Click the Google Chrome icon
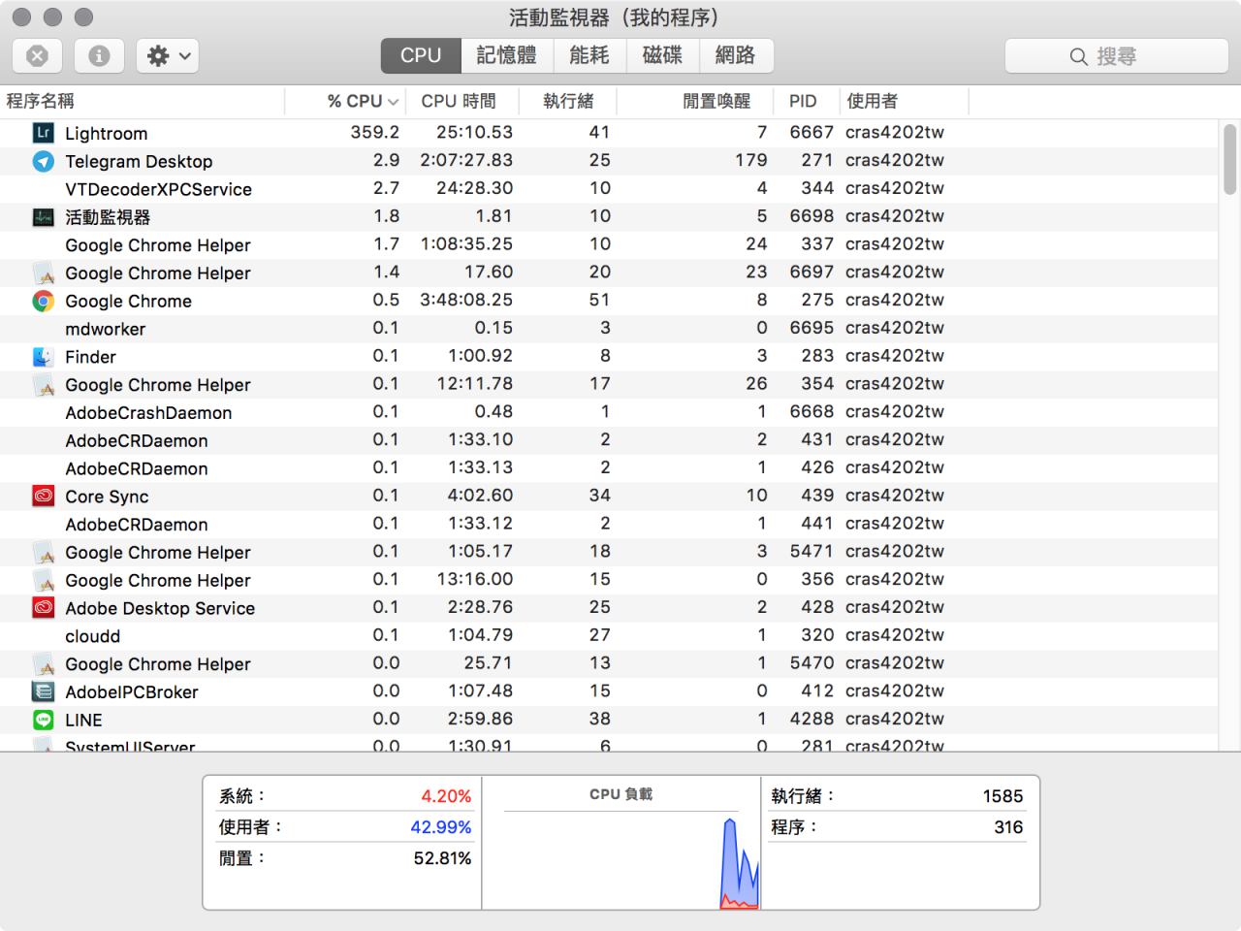1241x931 pixels. (43, 301)
